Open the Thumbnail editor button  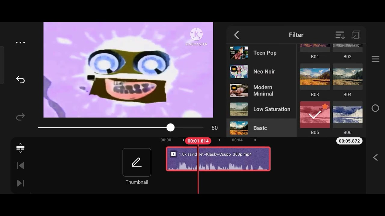pos(137,162)
